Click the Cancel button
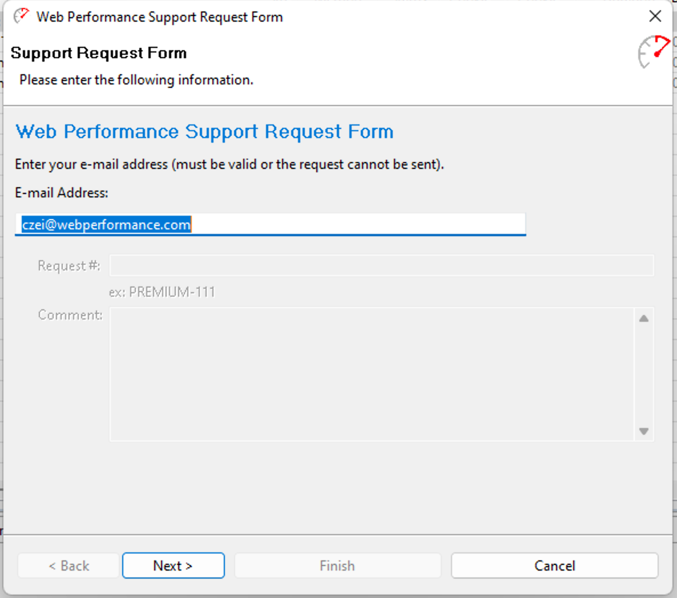The height and width of the screenshot is (598, 677). coord(554,565)
